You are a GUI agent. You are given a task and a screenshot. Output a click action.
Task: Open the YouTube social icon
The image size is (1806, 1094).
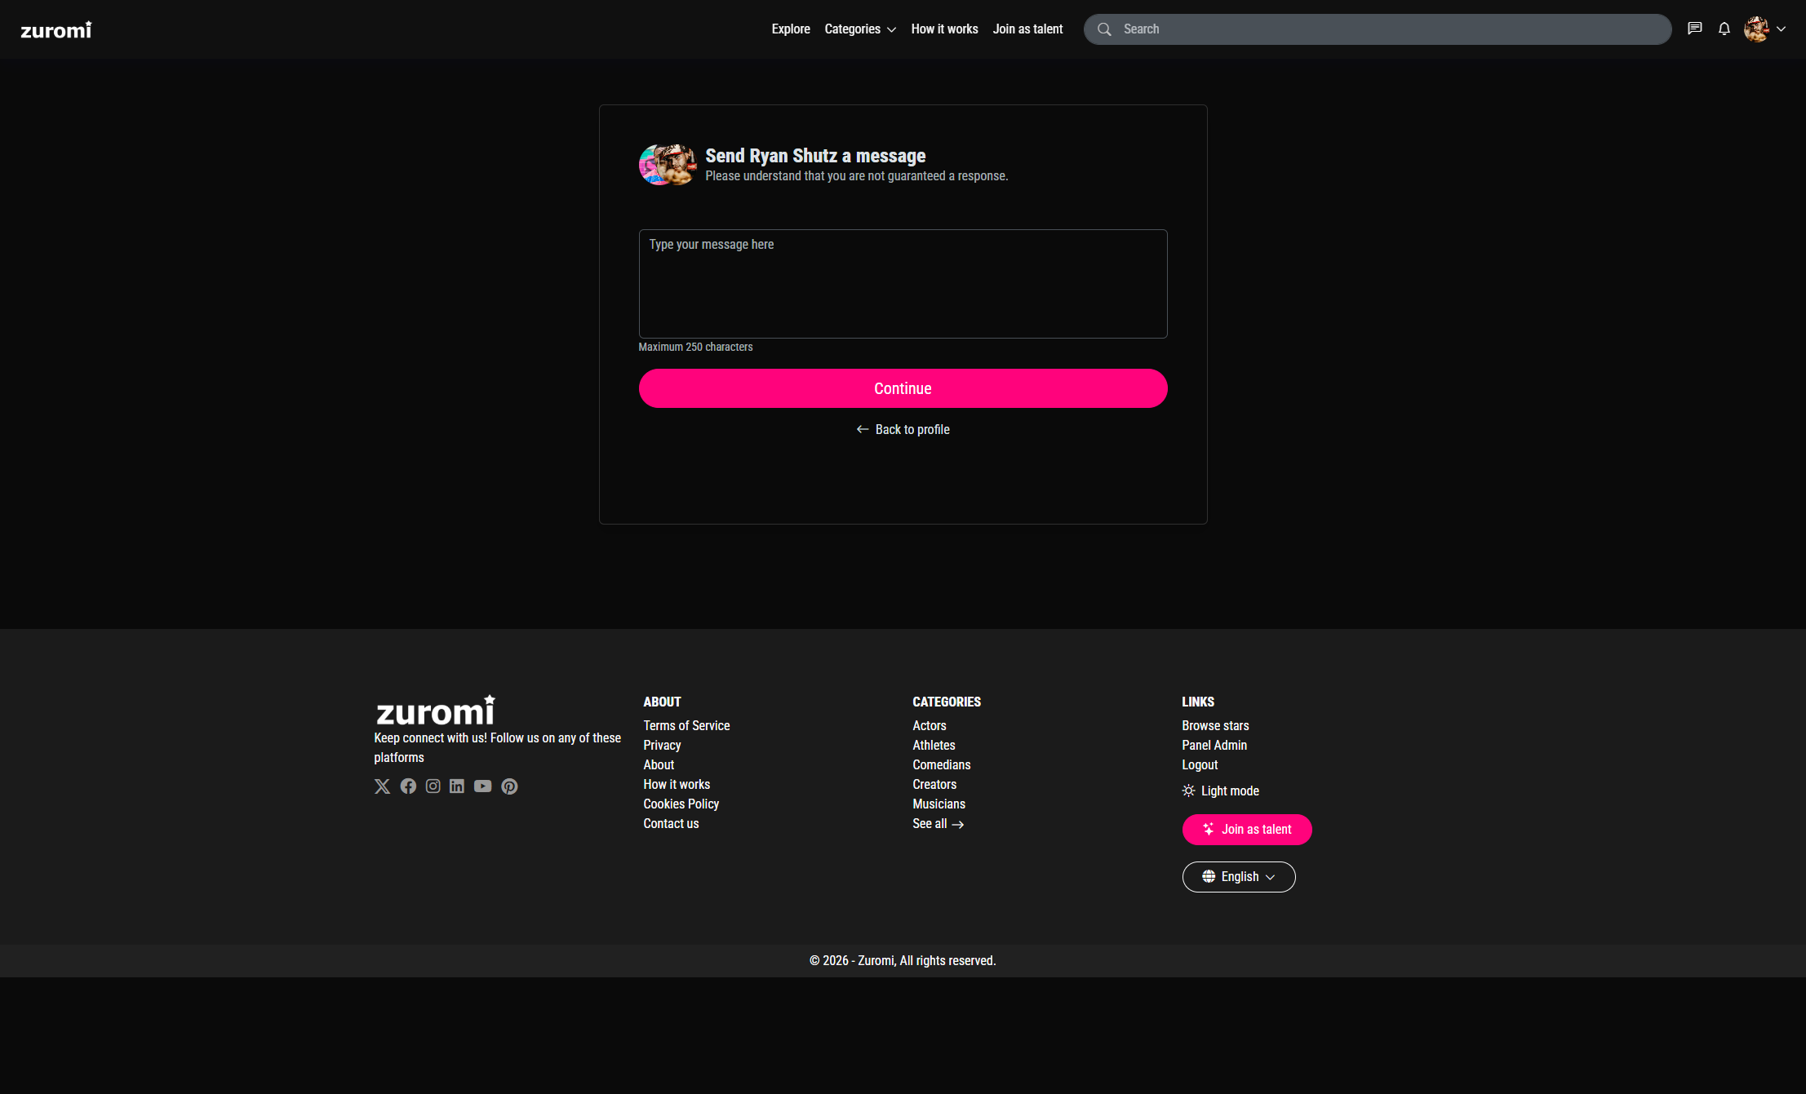pos(482,786)
